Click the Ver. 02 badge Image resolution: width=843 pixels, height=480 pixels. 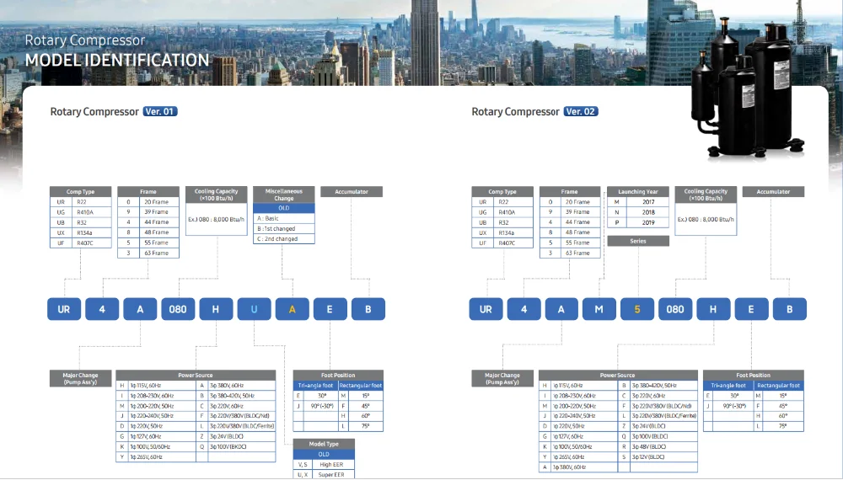click(581, 111)
